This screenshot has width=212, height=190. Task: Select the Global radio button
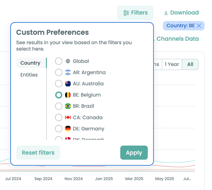[x=59, y=61]
